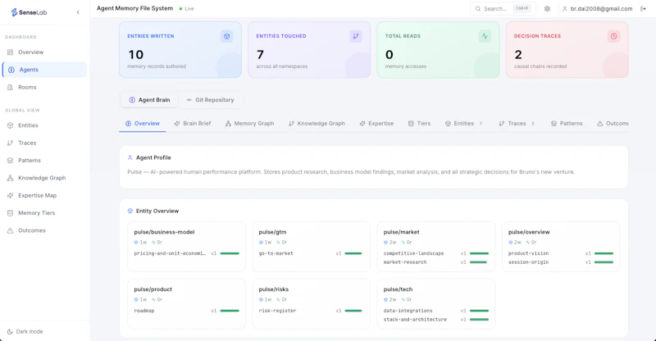
Task: Open the pulse/risks entity card
Action: [x=312, y=304]
